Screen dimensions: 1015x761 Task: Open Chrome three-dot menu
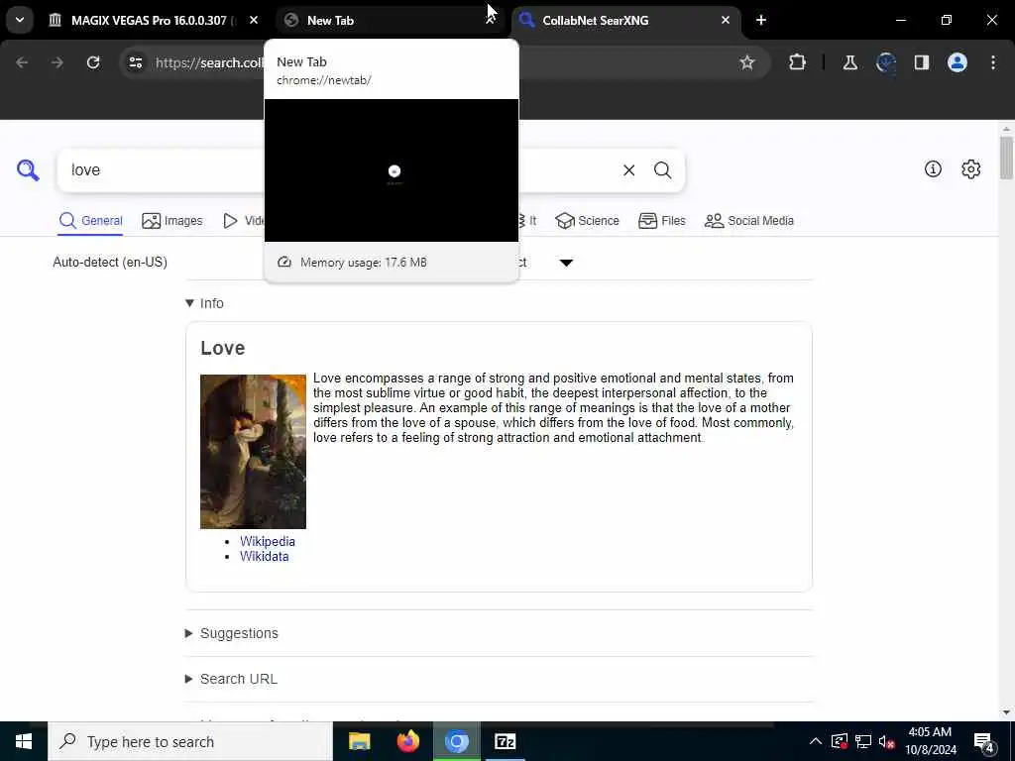(x=993, y=62)
